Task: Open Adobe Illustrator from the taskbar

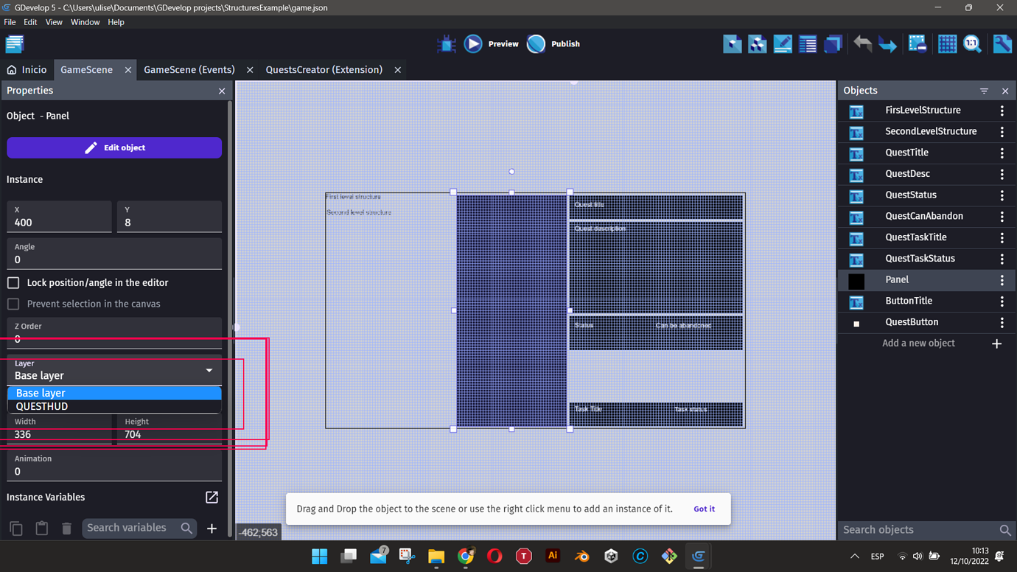Action: 553,557
